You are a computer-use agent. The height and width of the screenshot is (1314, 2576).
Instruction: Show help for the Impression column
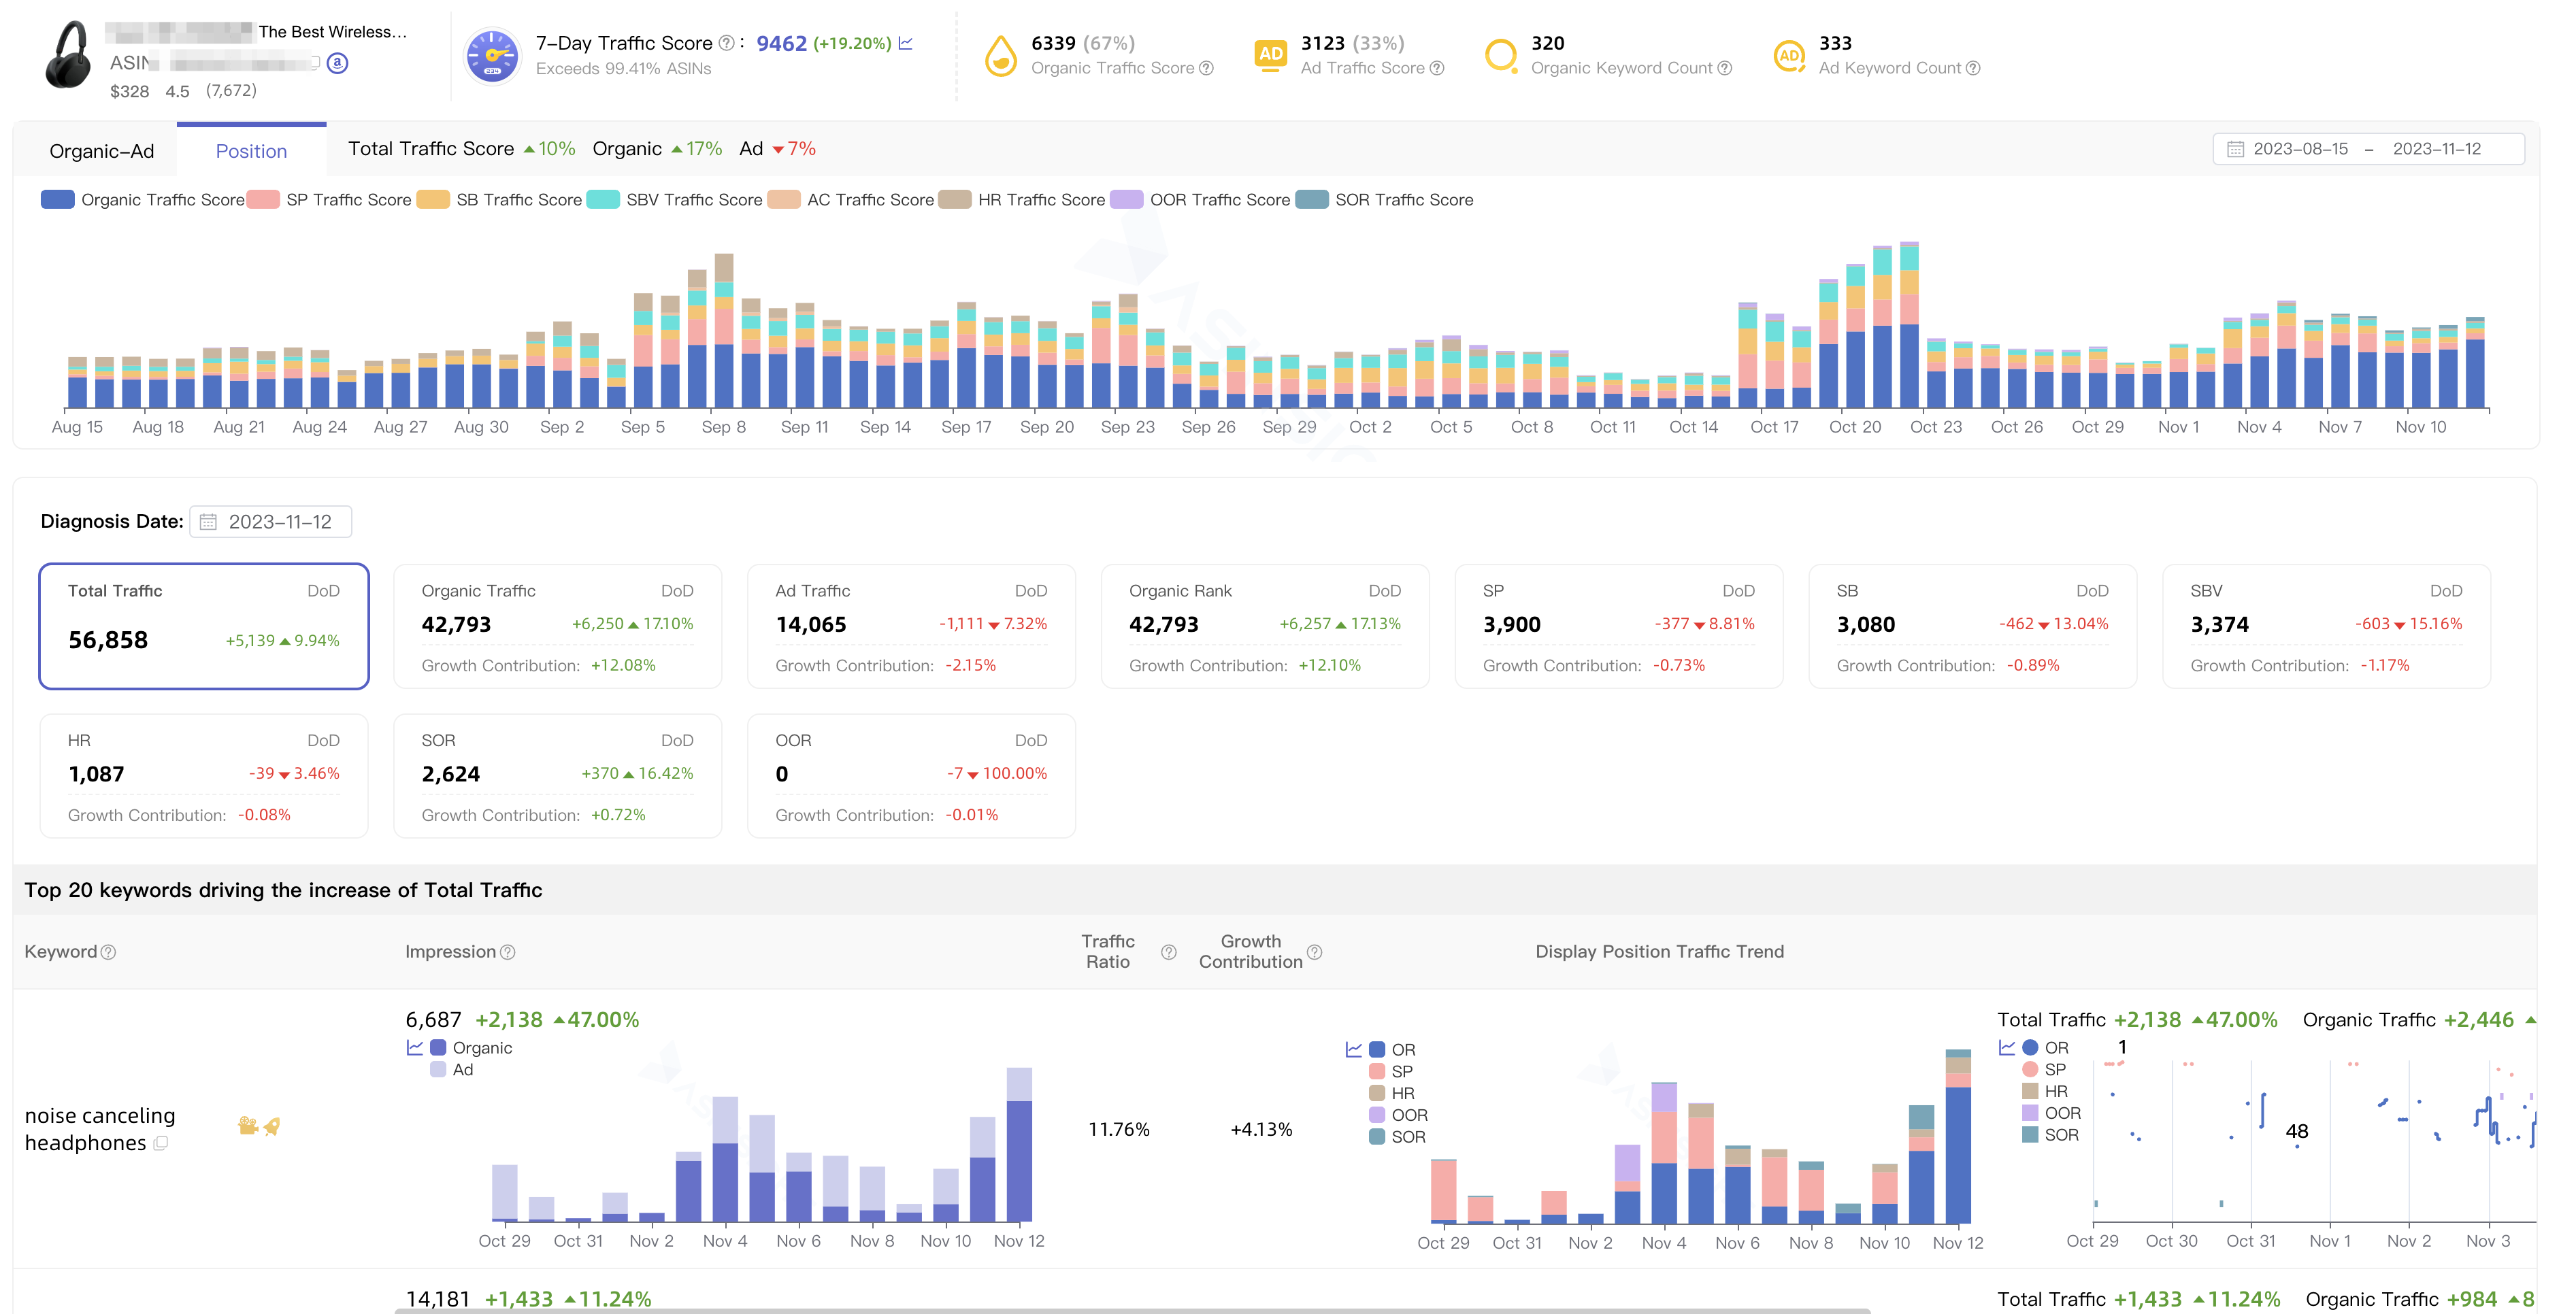click(x=508, y=952)
